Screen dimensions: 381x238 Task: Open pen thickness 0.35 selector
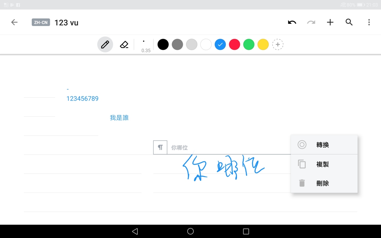tap(144, 45)
